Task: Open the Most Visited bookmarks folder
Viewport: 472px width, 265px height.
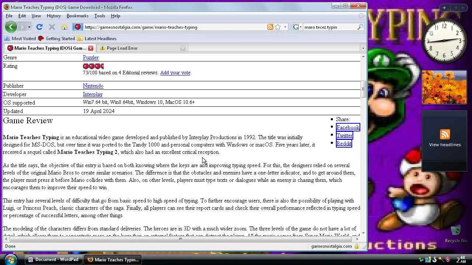Action: [x=20, y=38]
